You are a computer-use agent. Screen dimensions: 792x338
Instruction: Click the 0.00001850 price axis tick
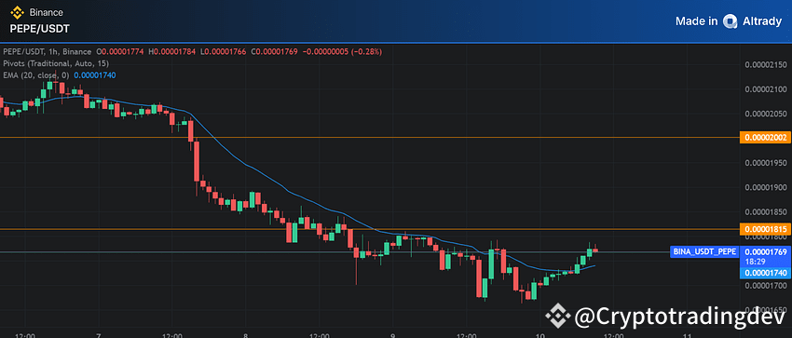[x=766, y=212]
